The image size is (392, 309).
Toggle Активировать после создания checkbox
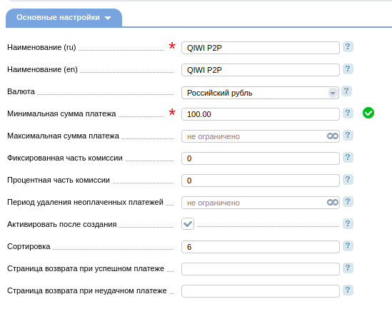click(x=188, y=223)
